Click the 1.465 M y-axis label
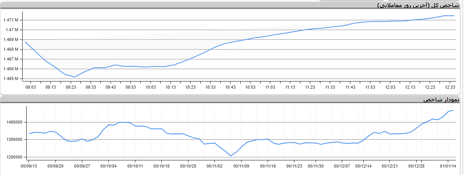The image size is (464, 175). point(11,78)
